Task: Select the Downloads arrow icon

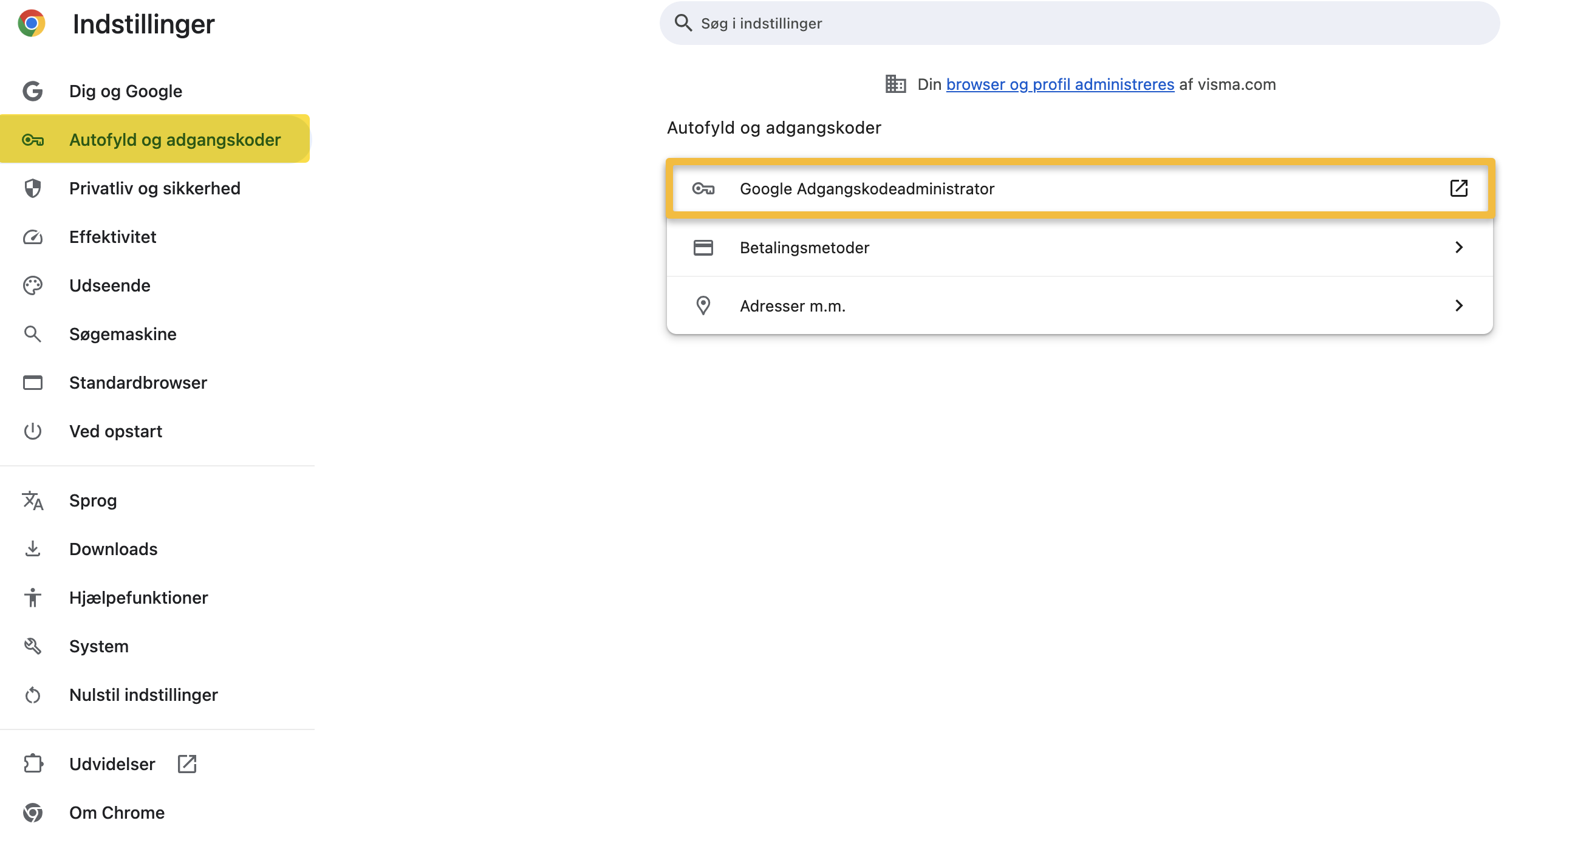Action: click(x=33, y=549)
